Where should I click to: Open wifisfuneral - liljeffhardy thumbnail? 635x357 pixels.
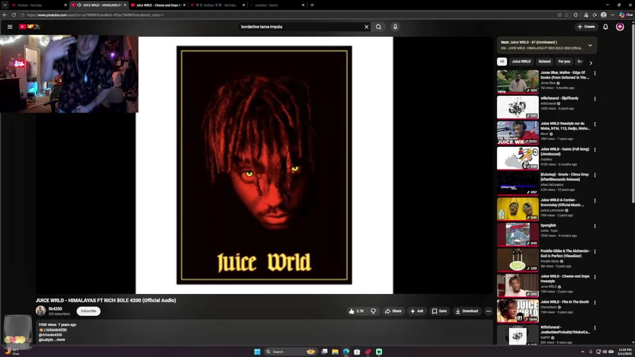pyautogui.click(x=517, y=107)
